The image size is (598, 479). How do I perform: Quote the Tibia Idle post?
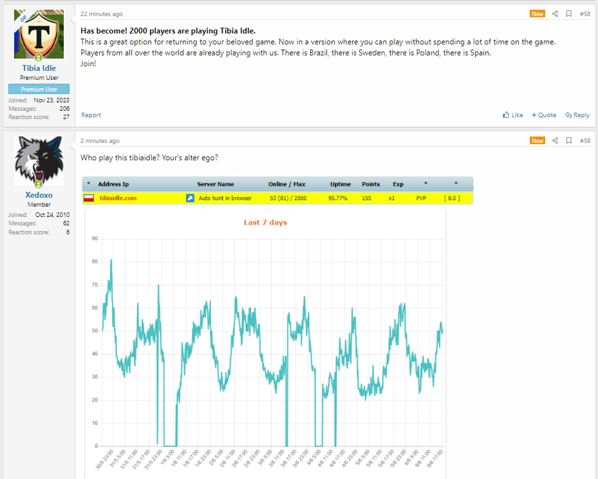click(x=544, y=115)
